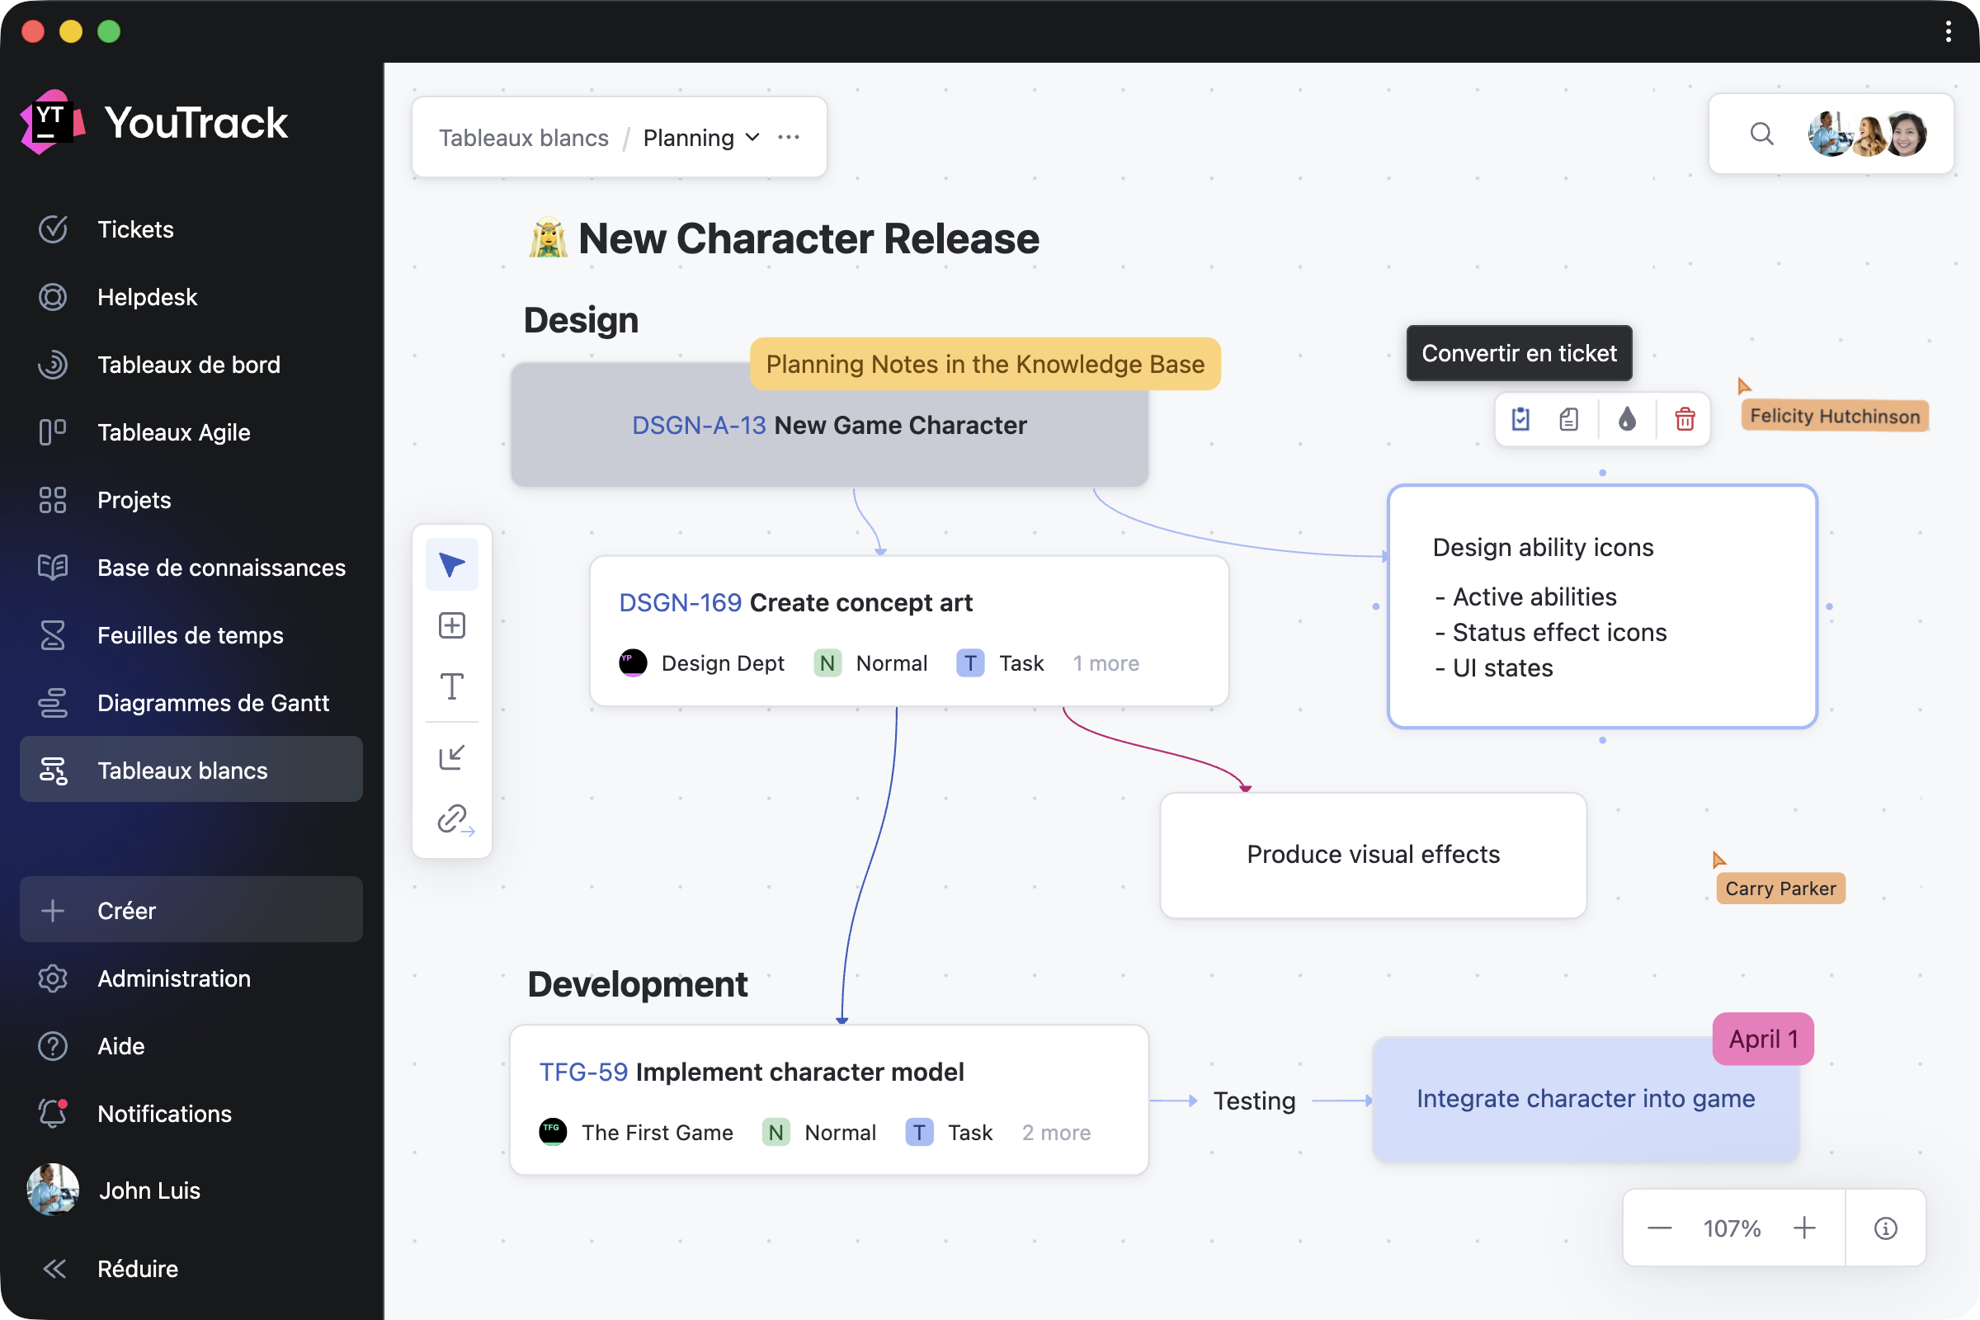Click the convert to ticket icon
Viewport: 1980px width, 1320px height.
1520,418
